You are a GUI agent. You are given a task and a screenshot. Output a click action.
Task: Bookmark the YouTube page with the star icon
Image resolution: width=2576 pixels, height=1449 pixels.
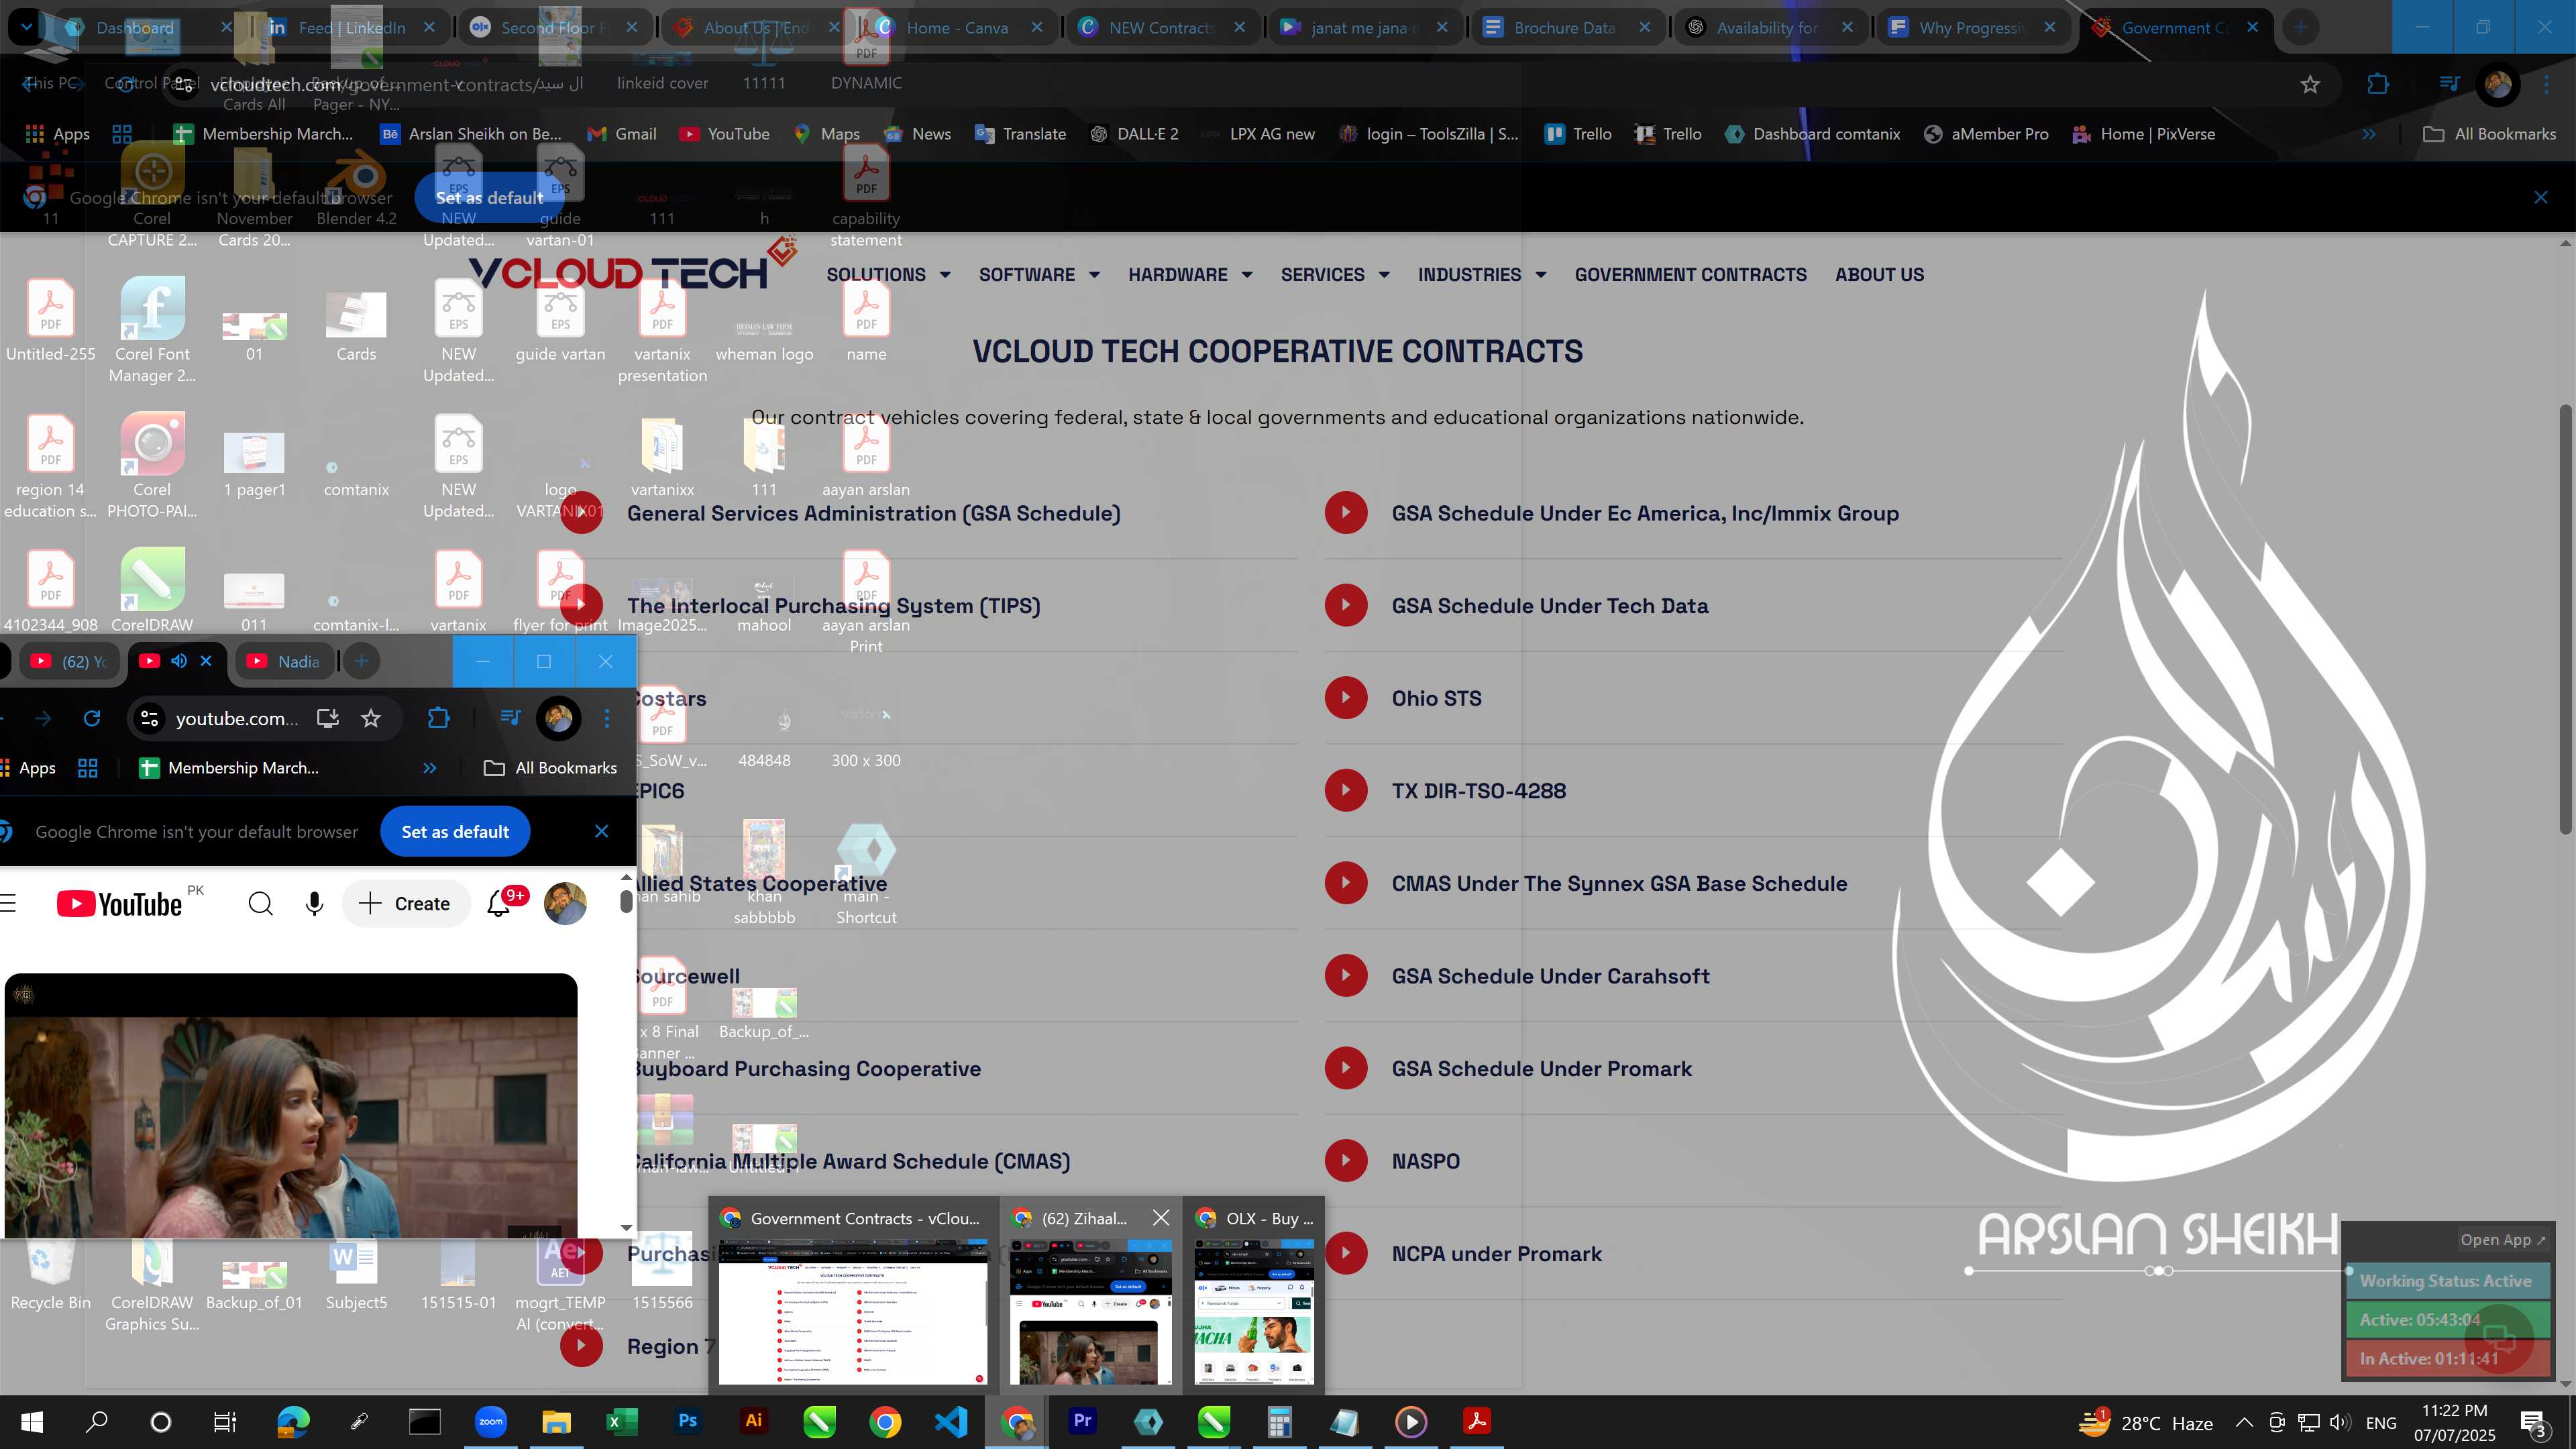[371, 718]
